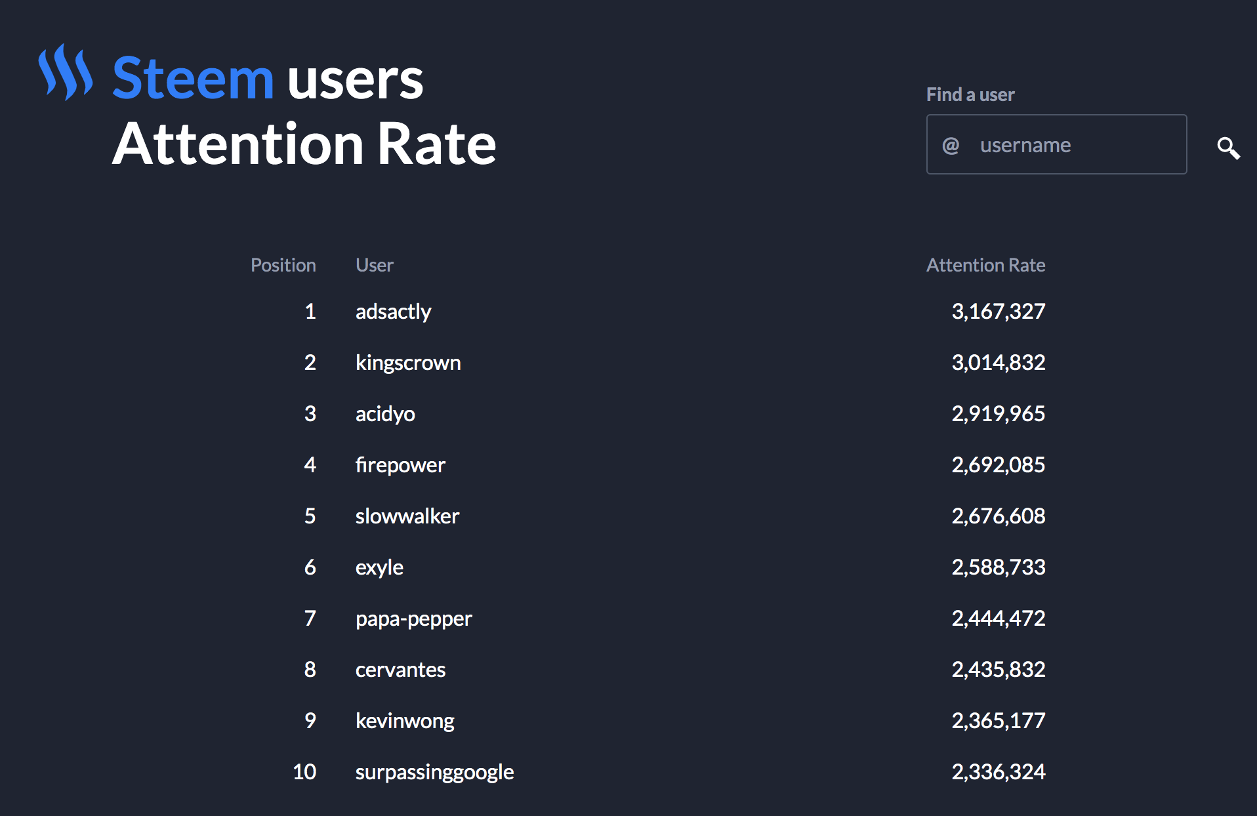Open user surpassinggoogle
This screenshot has width=1257, height=816.
point(435,772)
